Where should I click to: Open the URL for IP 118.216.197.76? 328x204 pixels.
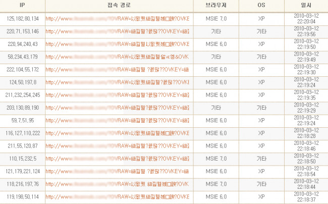pyautogui.click(x=117, y=184)
